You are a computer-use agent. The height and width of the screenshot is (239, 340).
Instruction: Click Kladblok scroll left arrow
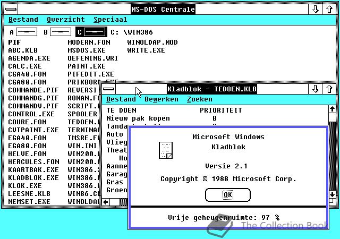pyautogui.click(x=106, y=202)
